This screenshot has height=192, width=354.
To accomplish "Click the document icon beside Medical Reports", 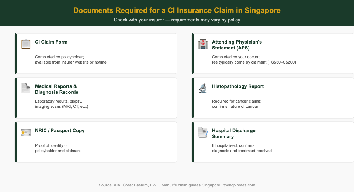I will click(x=26, y=88).
